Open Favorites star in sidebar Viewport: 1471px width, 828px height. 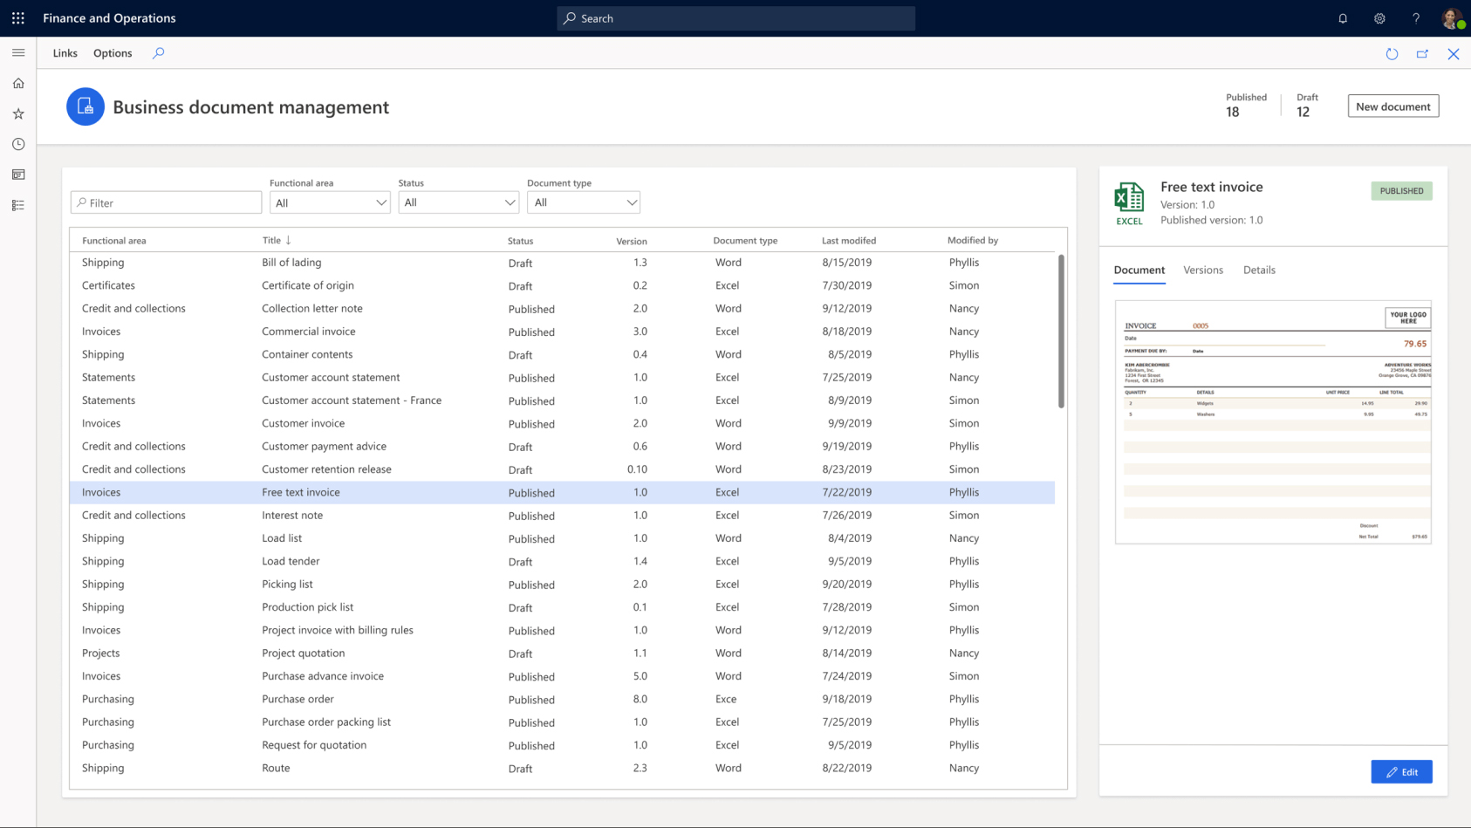tap(18, 114)
